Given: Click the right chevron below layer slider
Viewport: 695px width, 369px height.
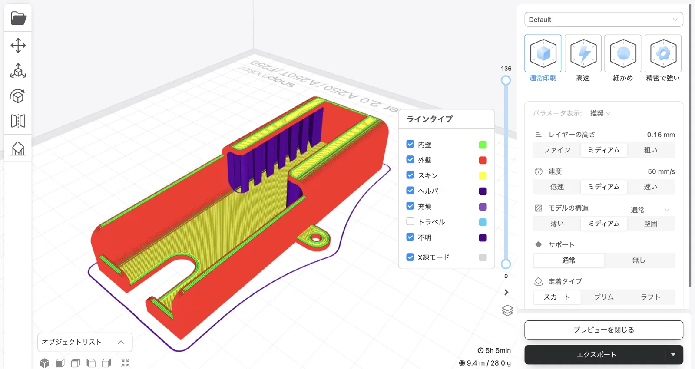Looking at the screenshot, I should (506, 292).
